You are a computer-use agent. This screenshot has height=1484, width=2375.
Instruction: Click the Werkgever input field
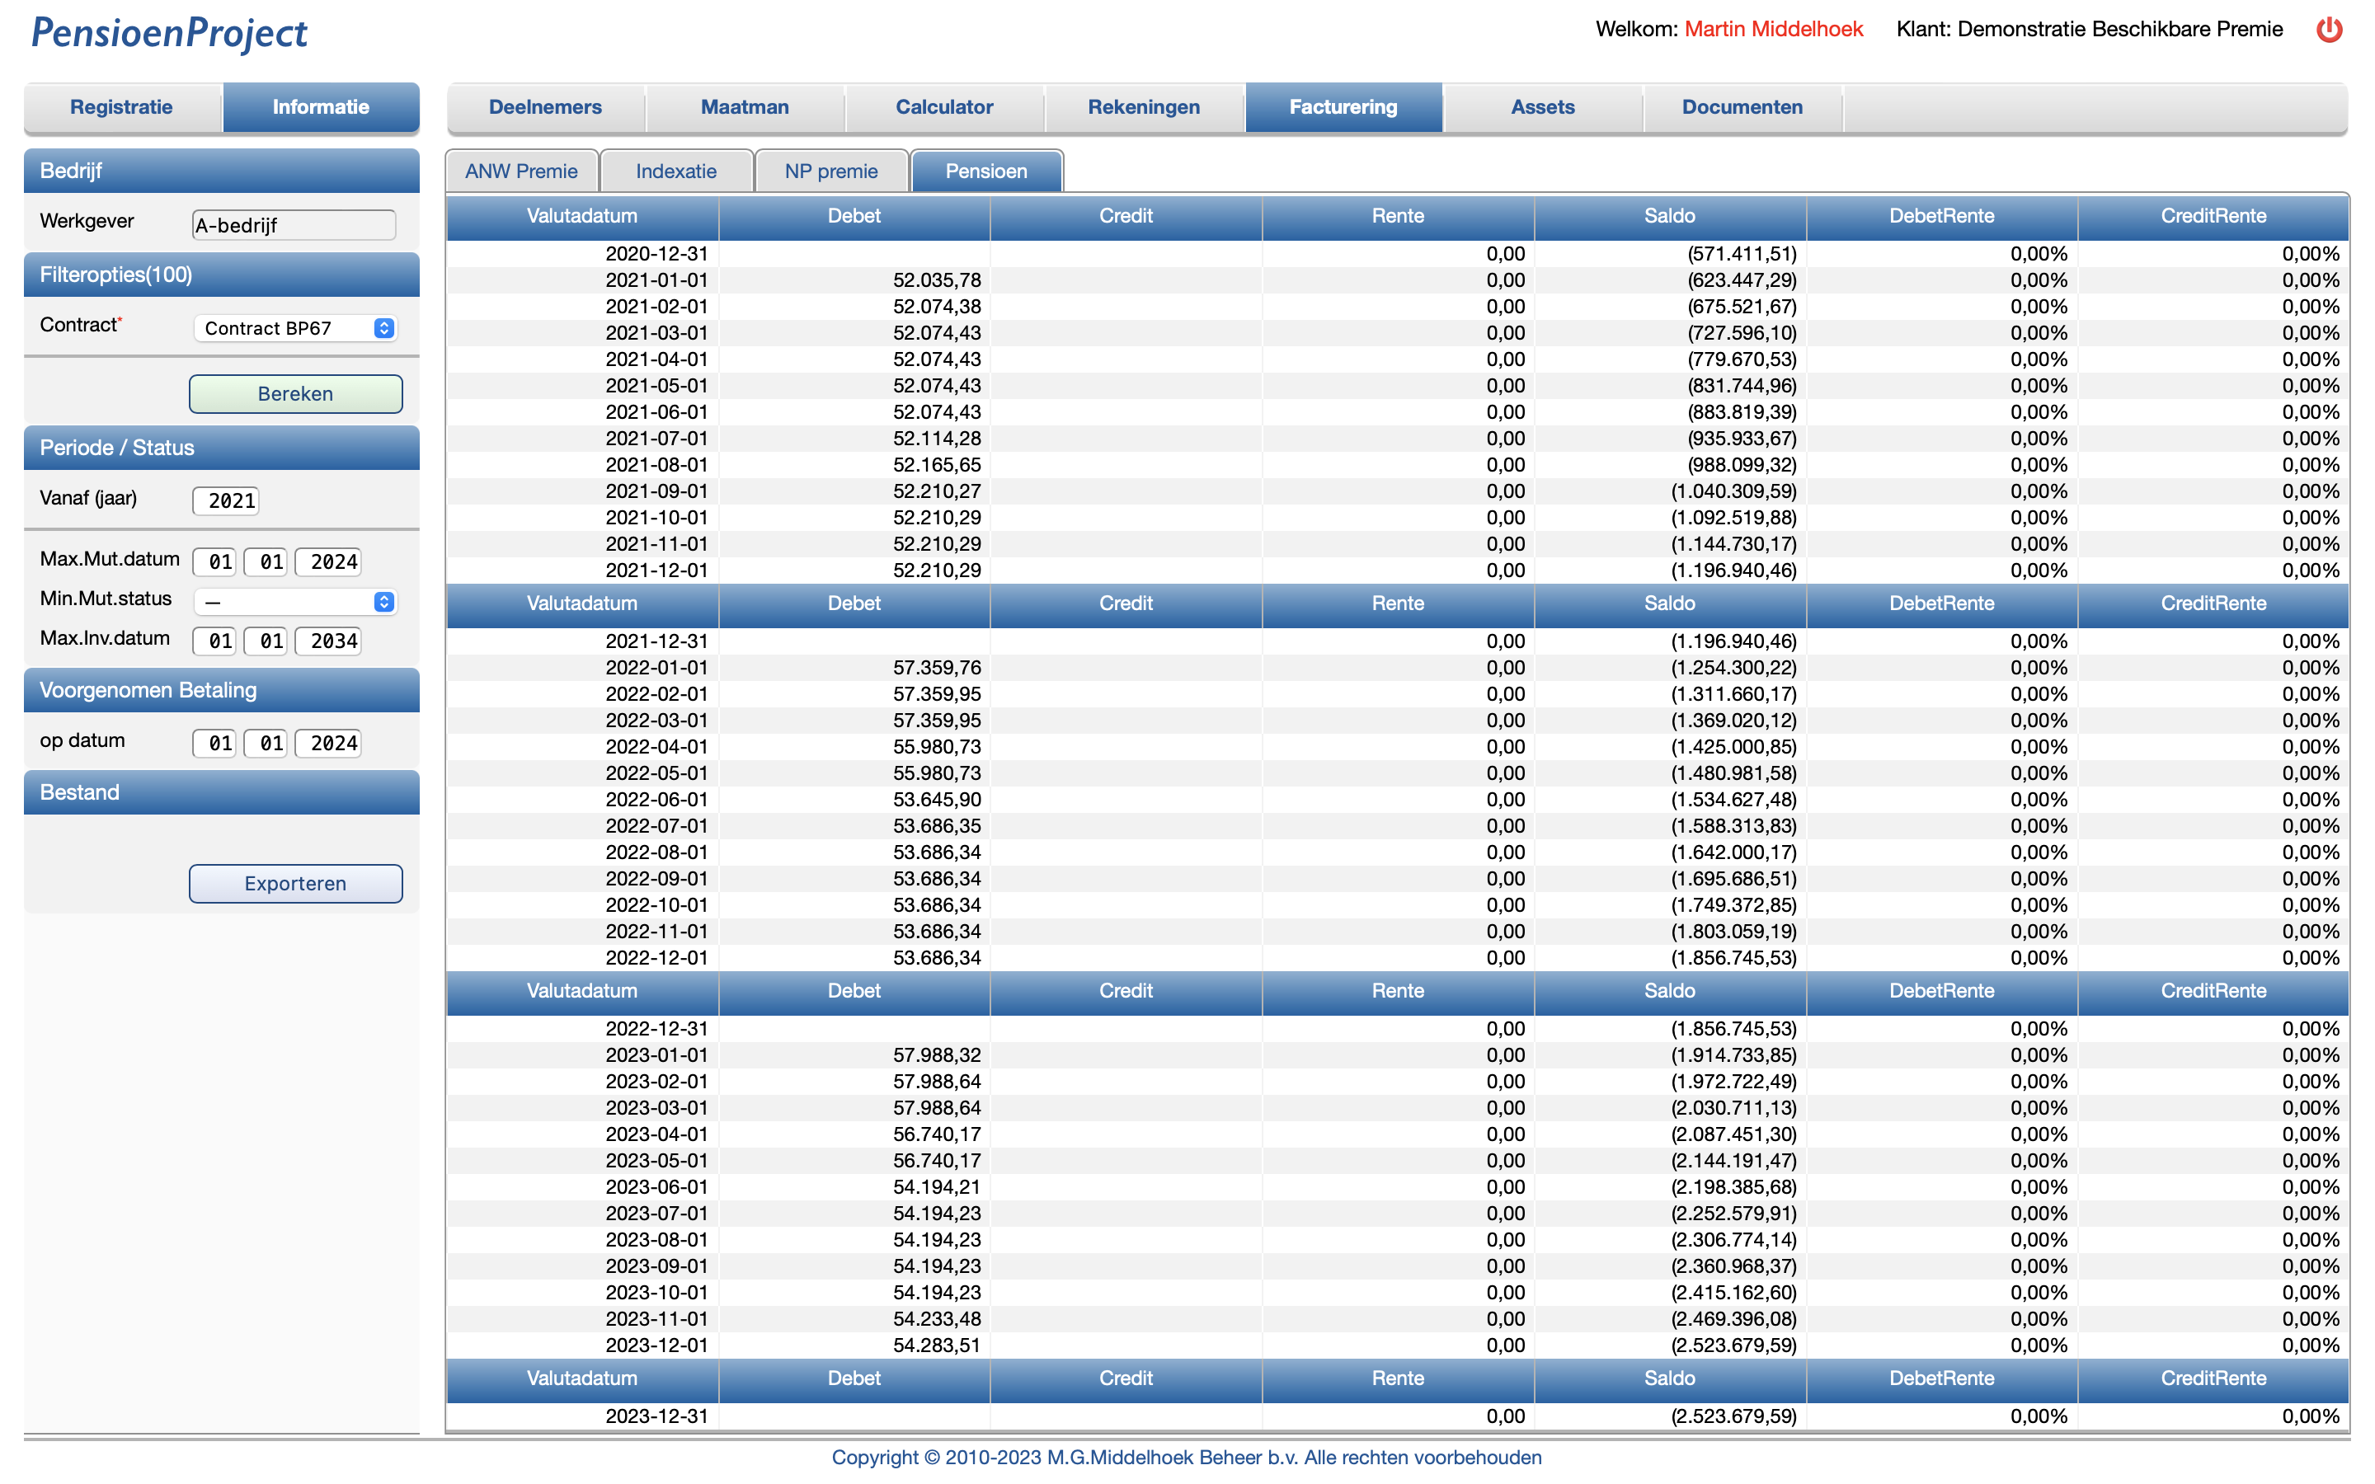(294, 225)
